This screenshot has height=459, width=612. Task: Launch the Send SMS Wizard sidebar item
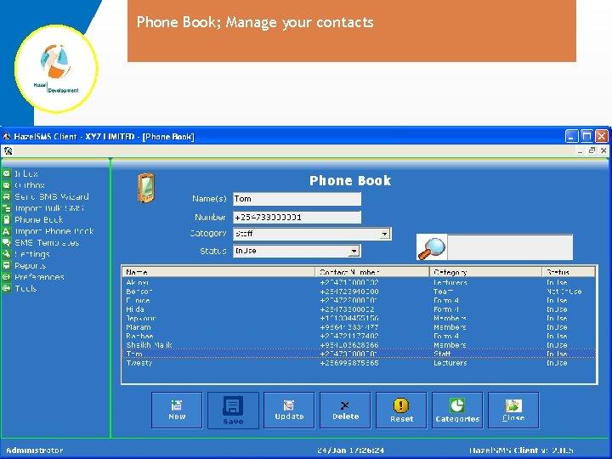coord(52,196)
